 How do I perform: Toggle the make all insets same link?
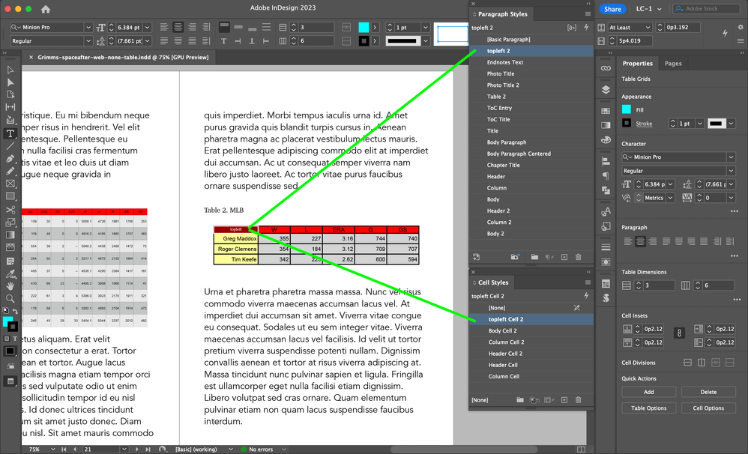point(680,333)
